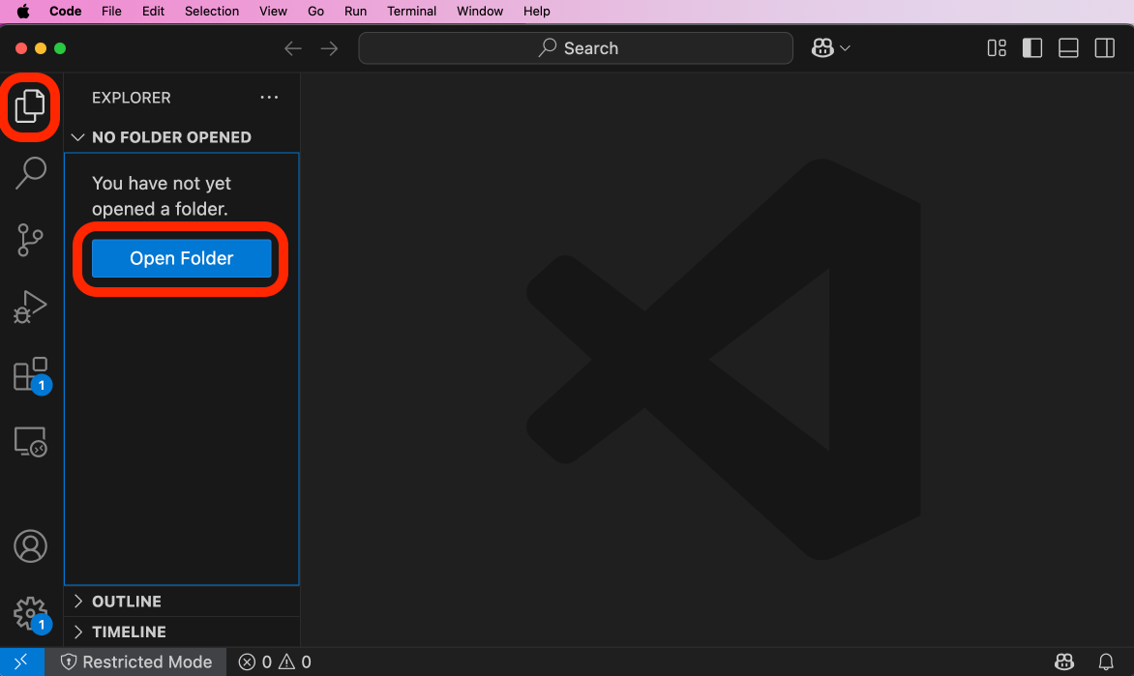The width and height of the screenshot is (1134, 676).
Task: Open the Go menu
Action: [x=316, y=12]
